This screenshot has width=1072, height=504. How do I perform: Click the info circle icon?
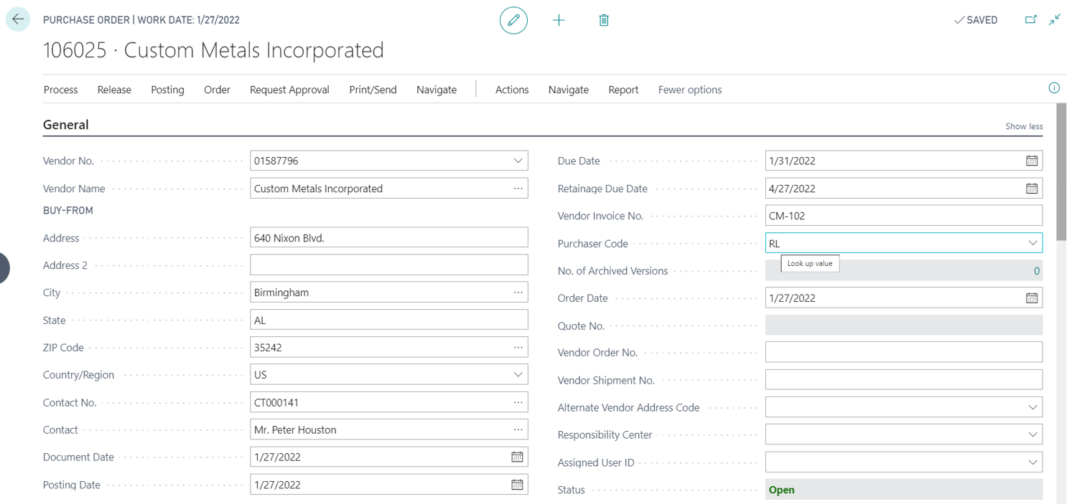click(x=1054, y=88)
